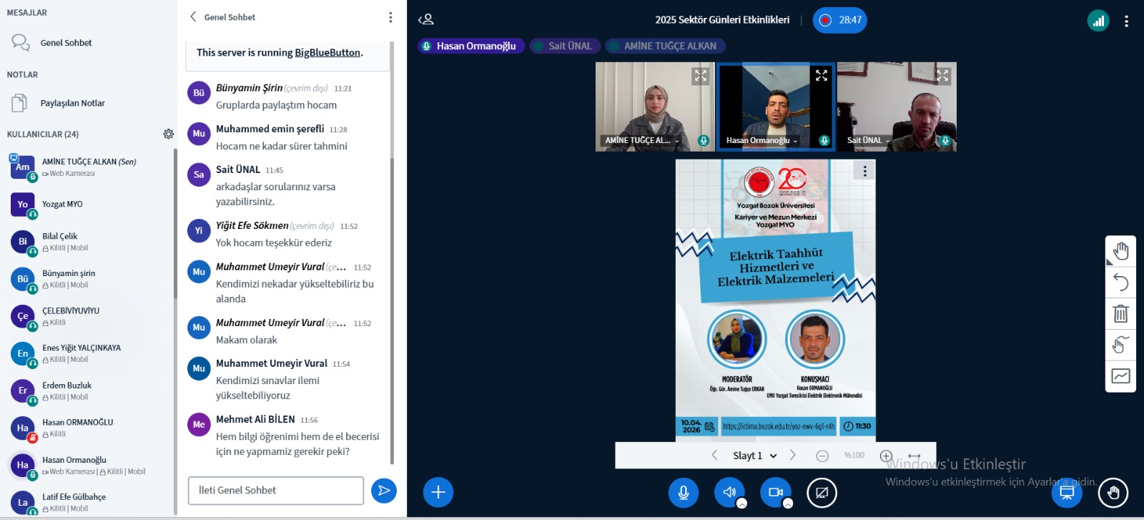Undo the last whiteboard annotation
This screenshot has height=520, width=1144.
coord(1120,283)
